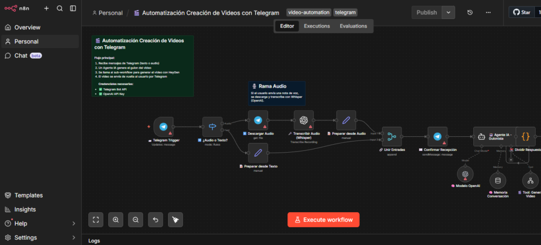Click the tidy up broom icon
This screenshot has width=541, height=245.
175,220
